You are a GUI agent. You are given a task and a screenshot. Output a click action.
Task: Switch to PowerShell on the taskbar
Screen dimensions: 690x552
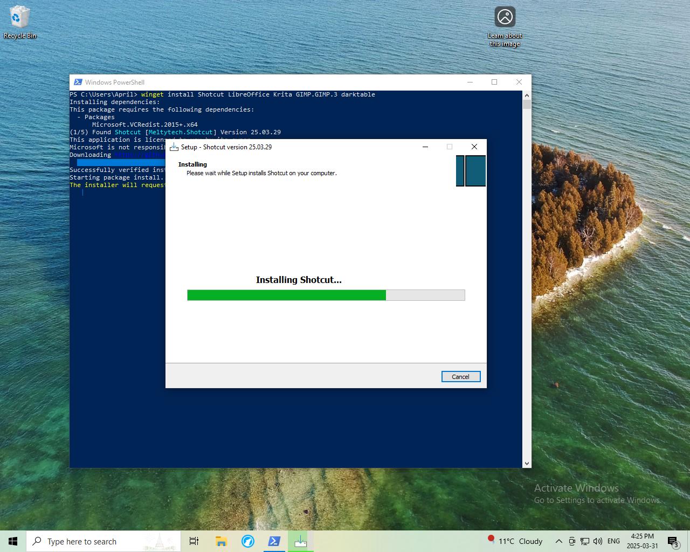(274, 541)
